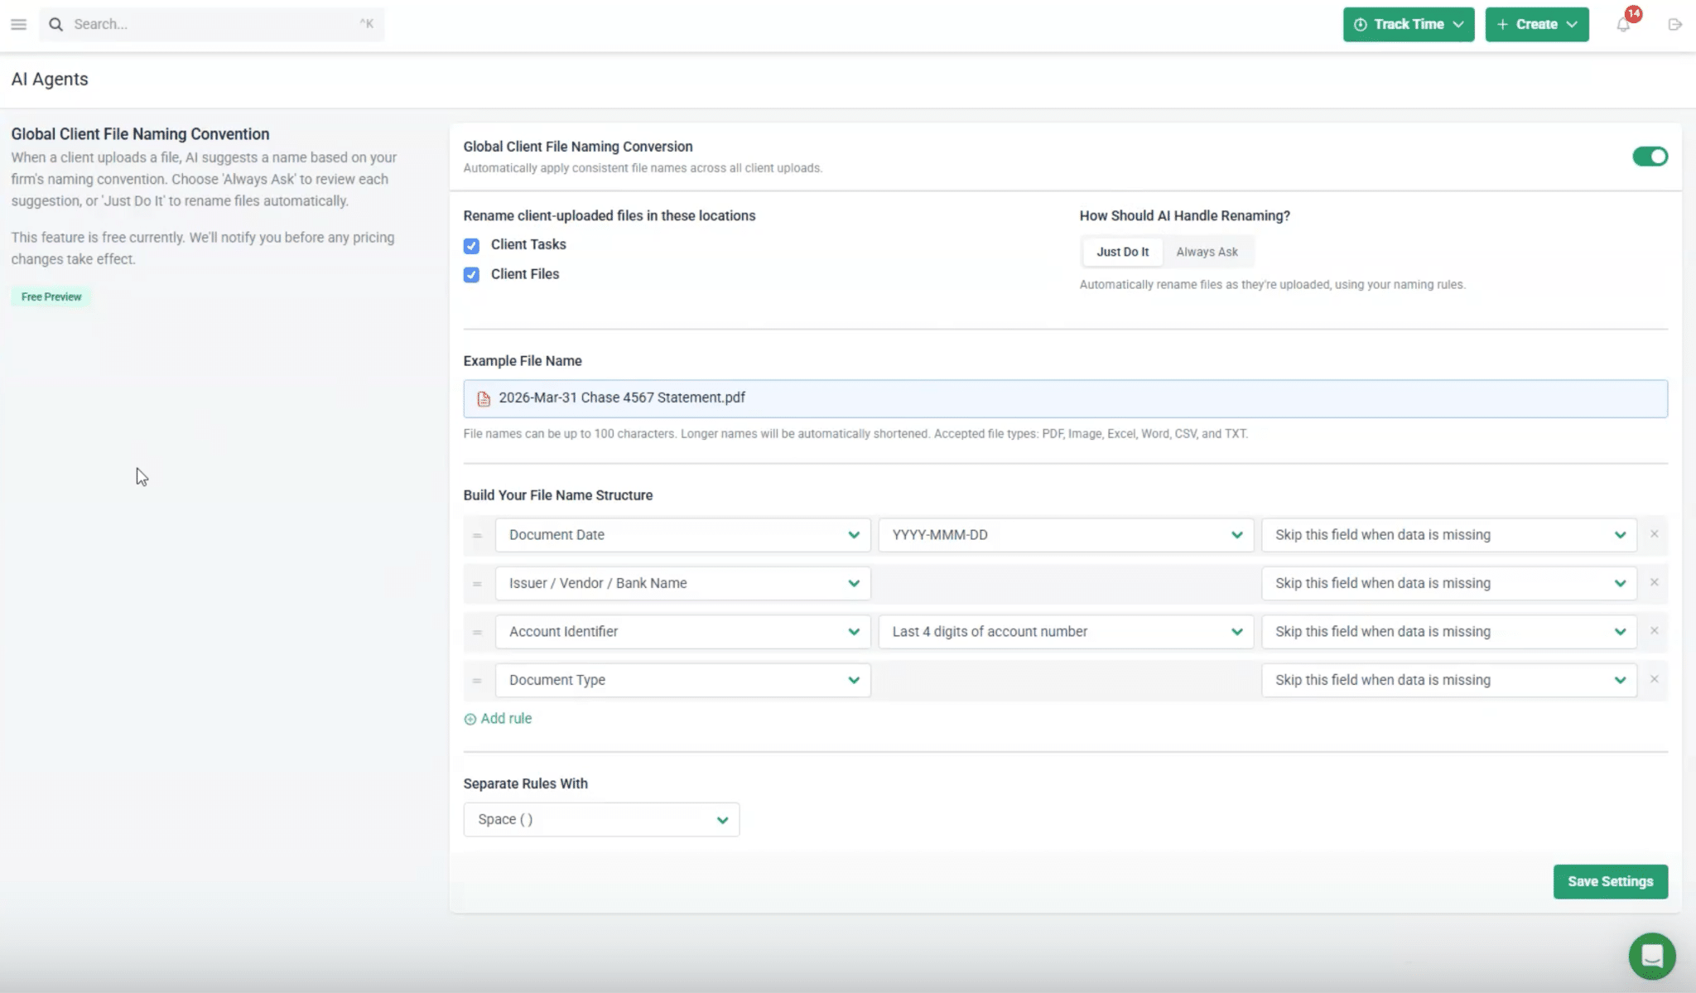Open the Document Date field dropdown
This screenshot has width=1696, height=993.
tap(682, 535)
